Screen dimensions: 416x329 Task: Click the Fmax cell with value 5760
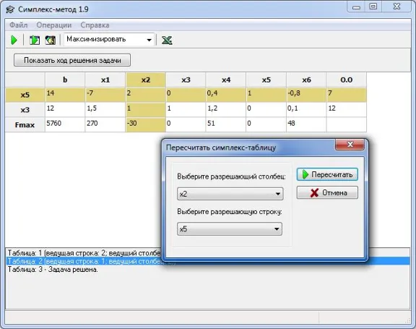pos(65,124)
